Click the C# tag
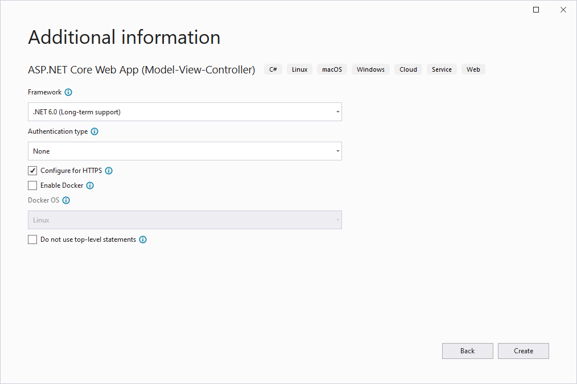Image resolution: width=577 pixels, height=384 pixels. [273, 69]
